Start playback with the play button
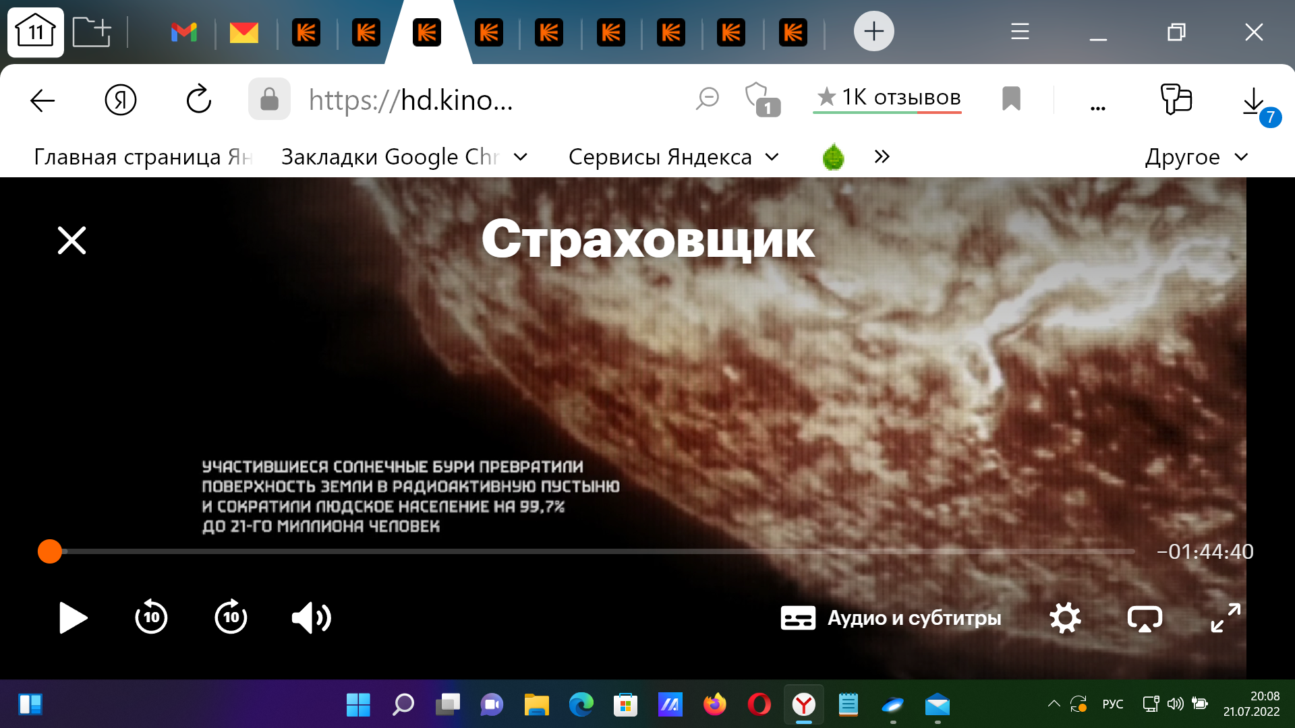The height and width of the screenshot is (728, 1295). [x=72, y=617]
